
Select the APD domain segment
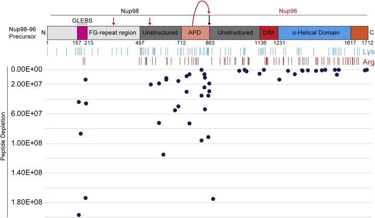[195, 33]
